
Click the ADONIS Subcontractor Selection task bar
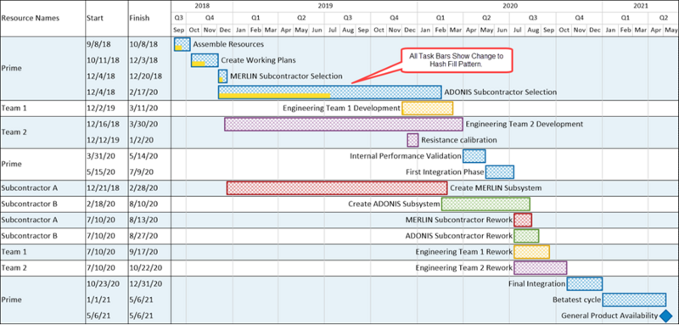(330, 92)
